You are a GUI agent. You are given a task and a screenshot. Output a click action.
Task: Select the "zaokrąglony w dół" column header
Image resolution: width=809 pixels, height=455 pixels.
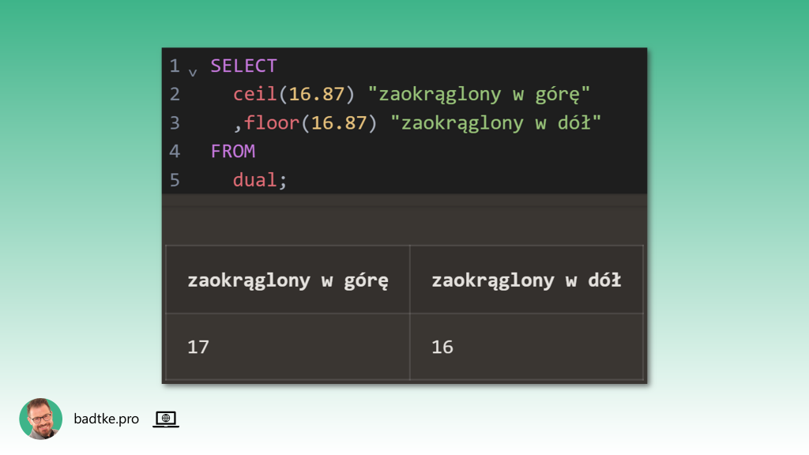click(x=526, y=280)
